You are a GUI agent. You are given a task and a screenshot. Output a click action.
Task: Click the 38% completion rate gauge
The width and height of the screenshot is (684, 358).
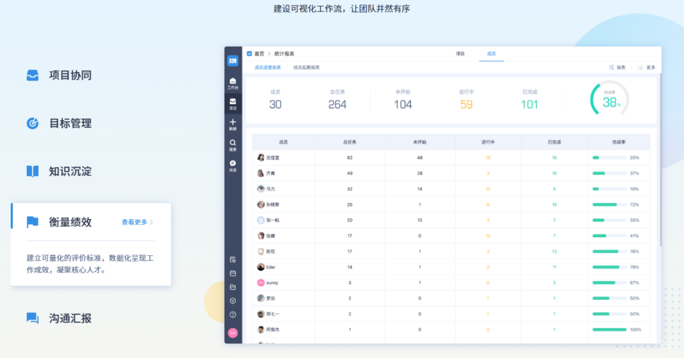point(609,99)
